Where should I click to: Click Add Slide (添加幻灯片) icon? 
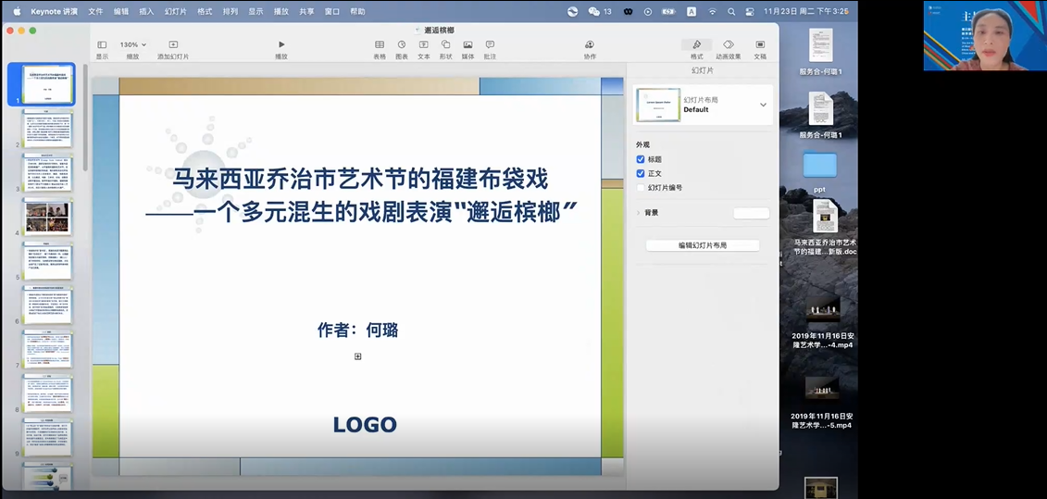coord(173,44)
